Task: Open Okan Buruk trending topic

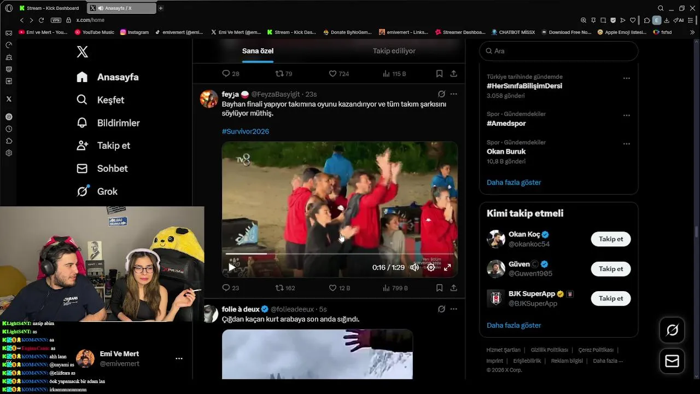Action: click(506, 152)
